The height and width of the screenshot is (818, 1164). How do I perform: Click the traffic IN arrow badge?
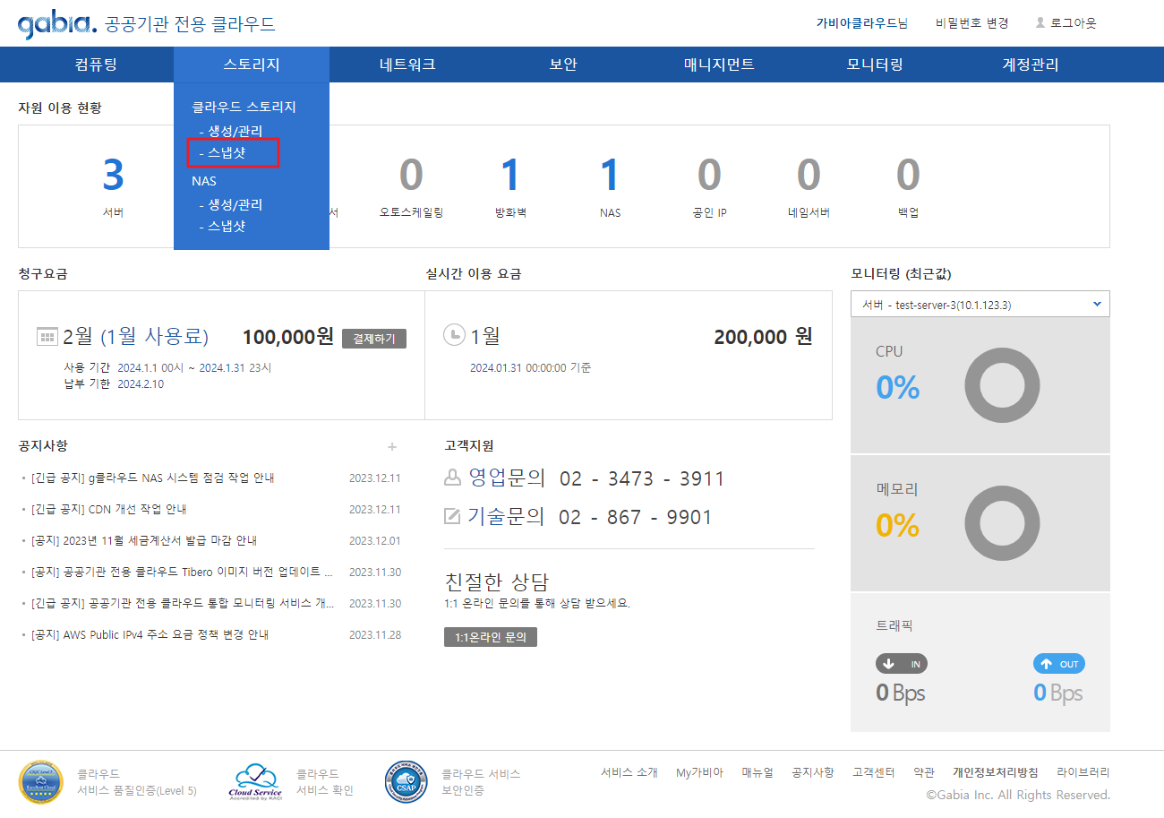[x=902, y=664]
